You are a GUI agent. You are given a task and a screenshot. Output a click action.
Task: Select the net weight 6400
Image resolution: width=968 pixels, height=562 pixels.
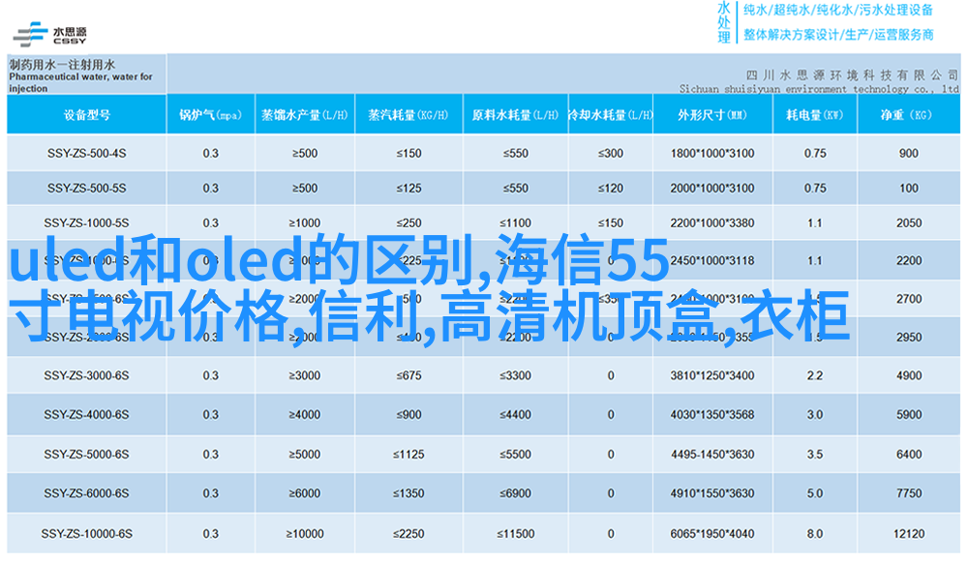(x=909, y=454)
